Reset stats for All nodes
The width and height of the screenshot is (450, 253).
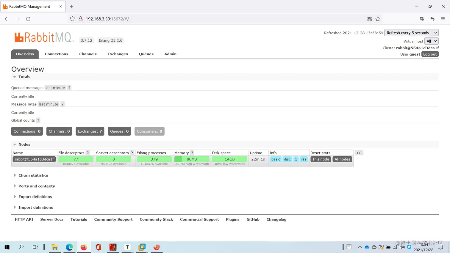click(x=342, y=159)
